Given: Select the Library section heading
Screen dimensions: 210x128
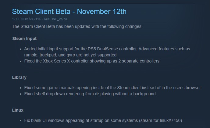Looking at the screenshot, I should coord(19,77).
